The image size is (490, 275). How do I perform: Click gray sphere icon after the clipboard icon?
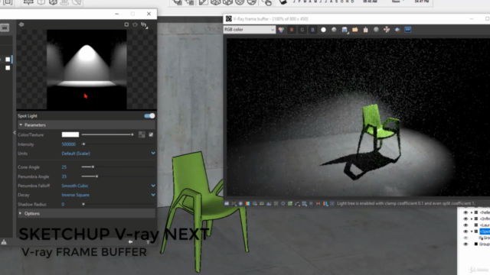pyautogui.click(x=376, y=30)
